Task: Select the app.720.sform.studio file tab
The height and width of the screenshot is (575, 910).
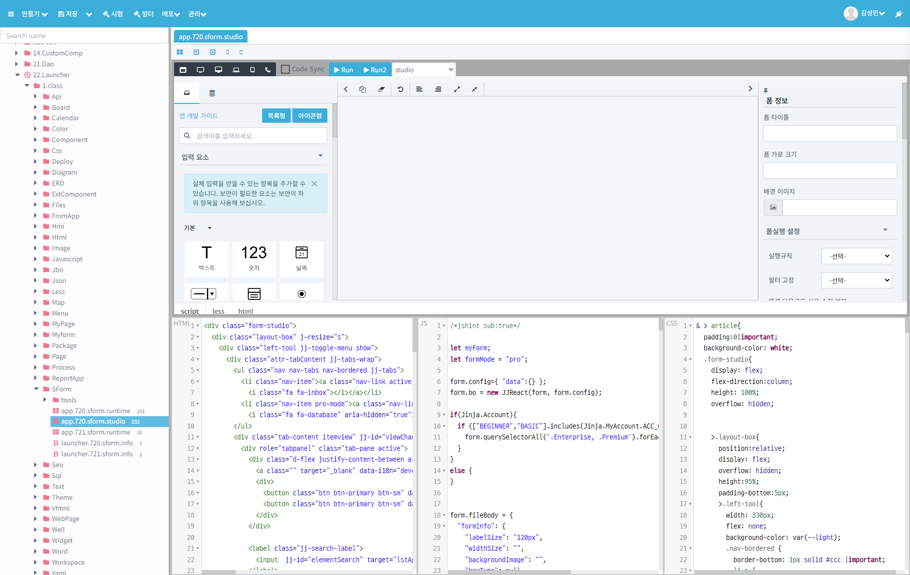Action: pos(211,37)
